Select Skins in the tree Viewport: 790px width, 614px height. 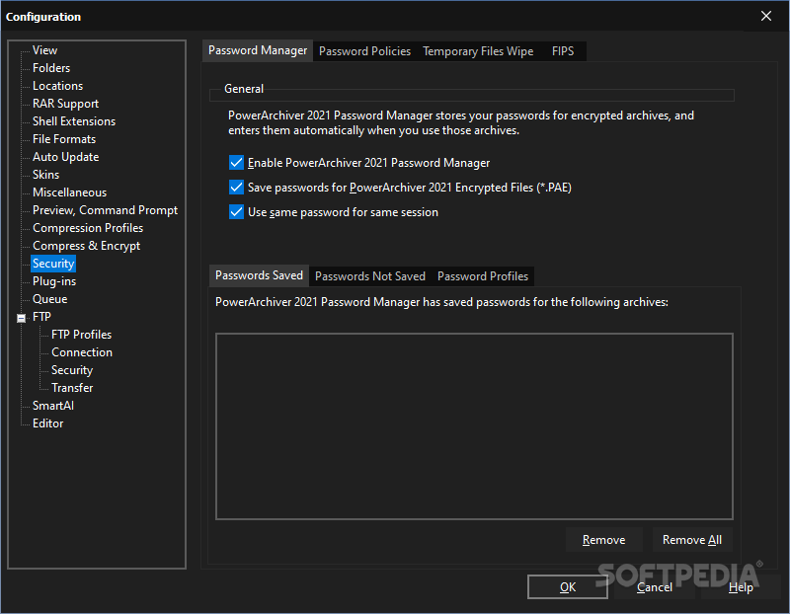click(45, 175)
